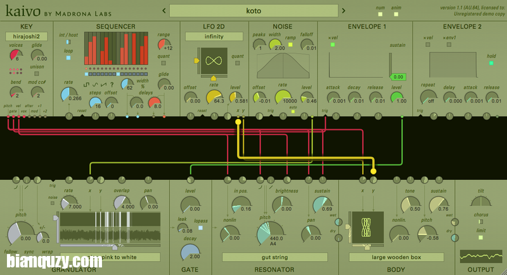Select the ramp sequencer shape
The width and height of the screenshot is (507, 275).
[x=103, y=85]
